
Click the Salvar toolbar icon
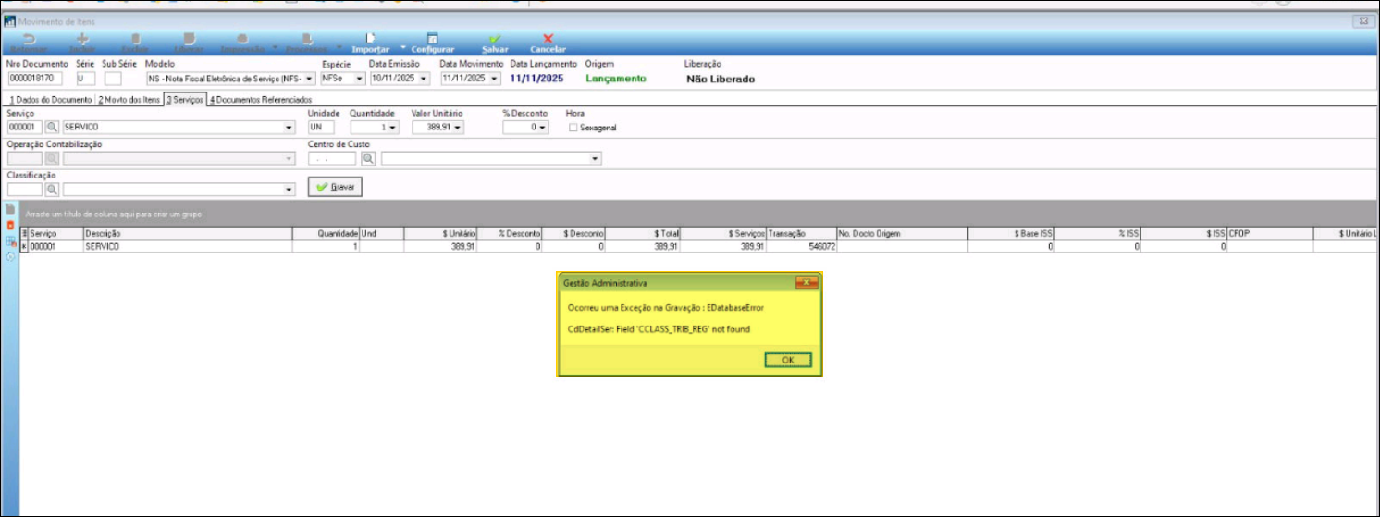[494, 42]
